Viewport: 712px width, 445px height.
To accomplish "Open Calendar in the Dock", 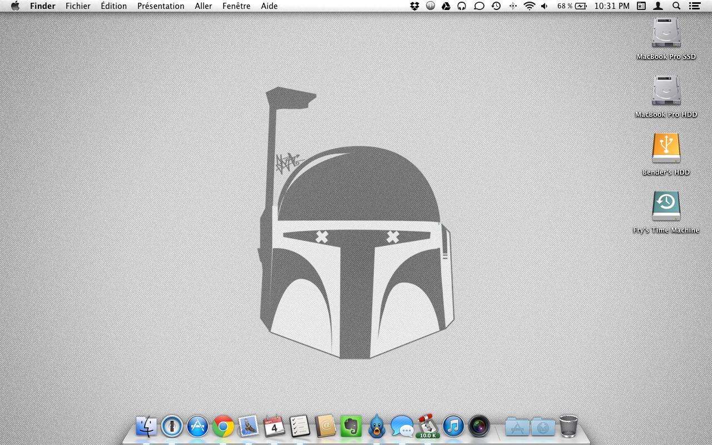I will [x=274, y=427].
